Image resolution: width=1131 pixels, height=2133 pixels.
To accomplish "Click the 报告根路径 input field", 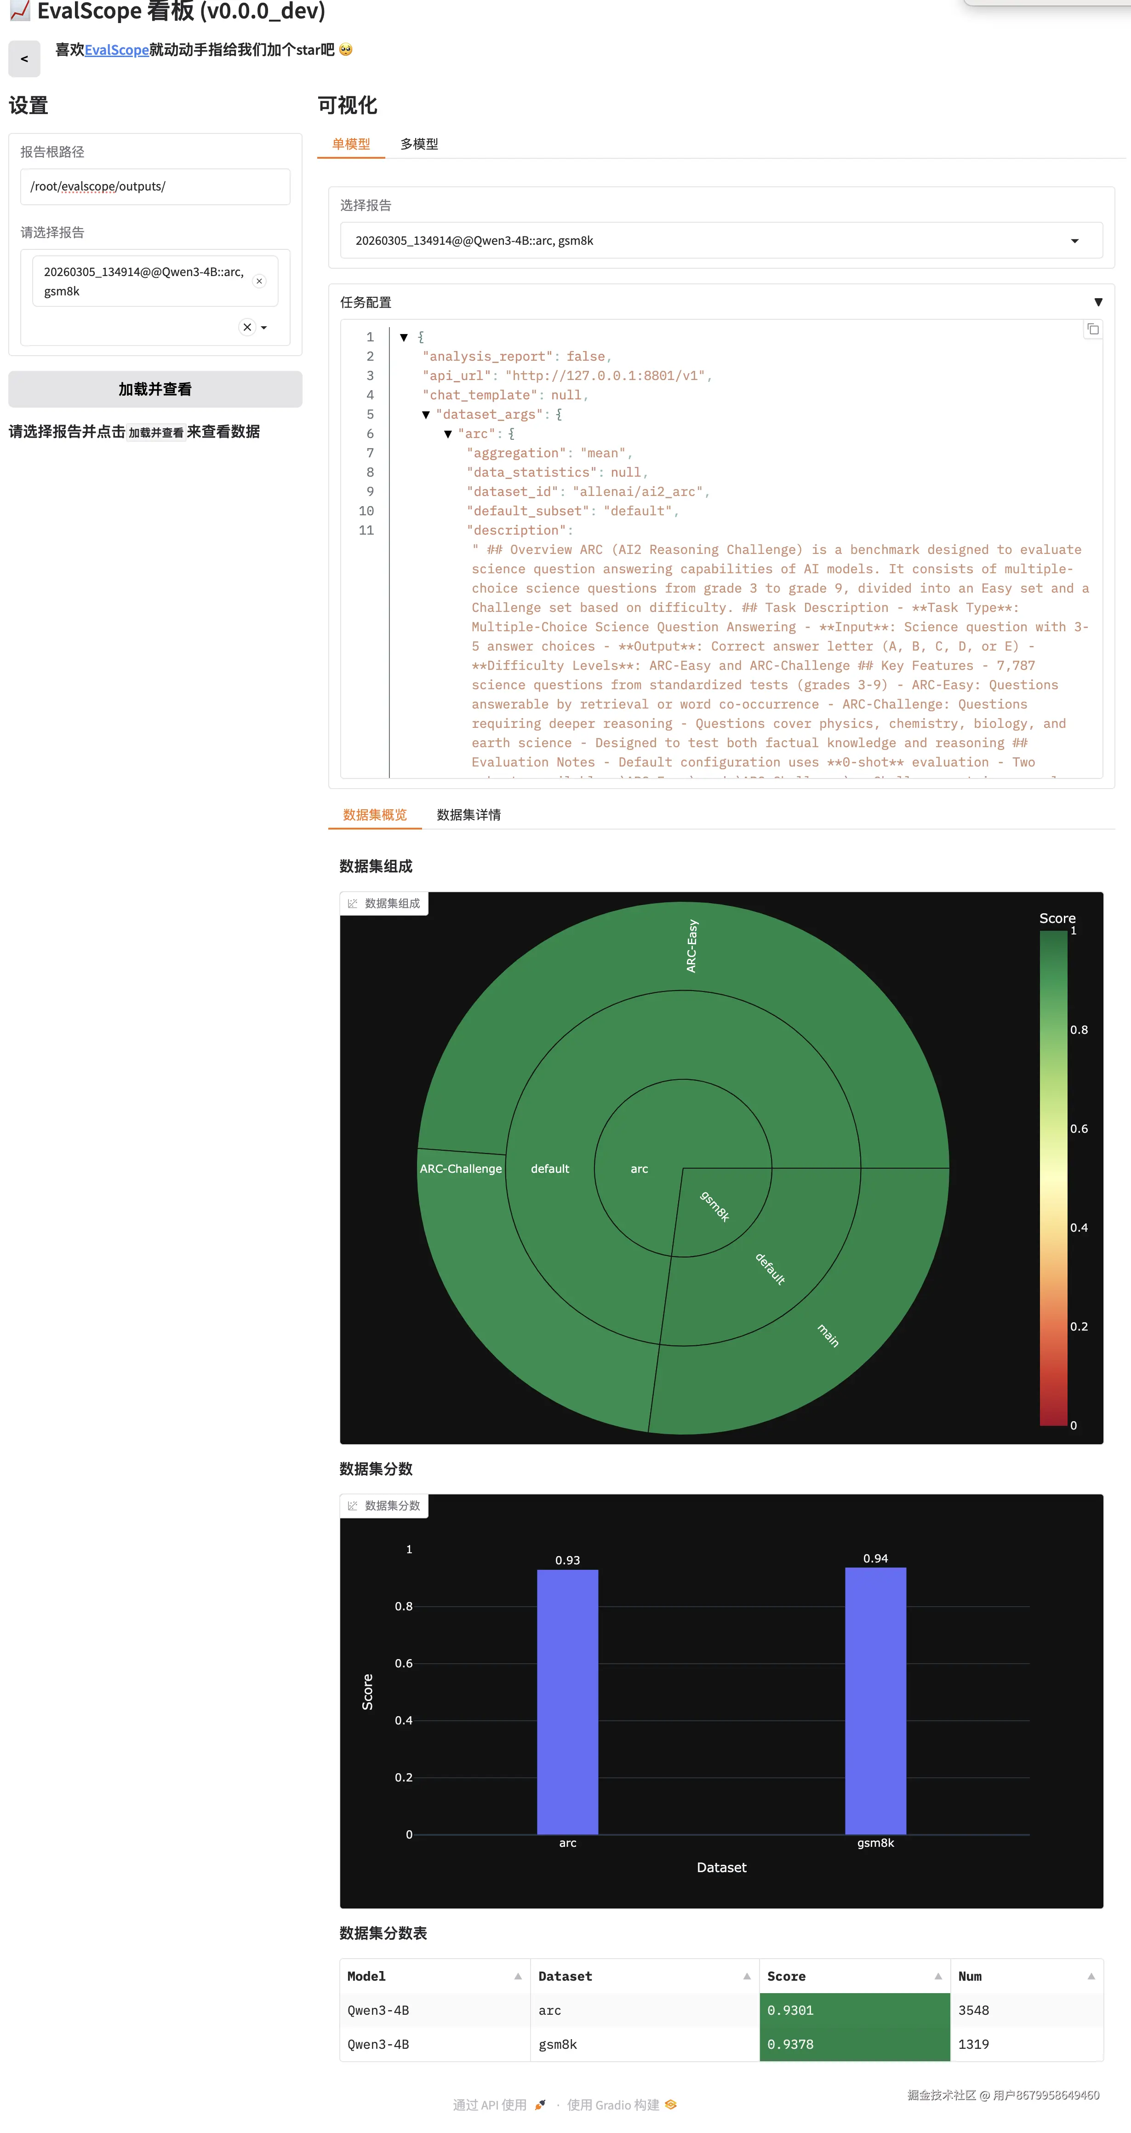I will (155, 186).
